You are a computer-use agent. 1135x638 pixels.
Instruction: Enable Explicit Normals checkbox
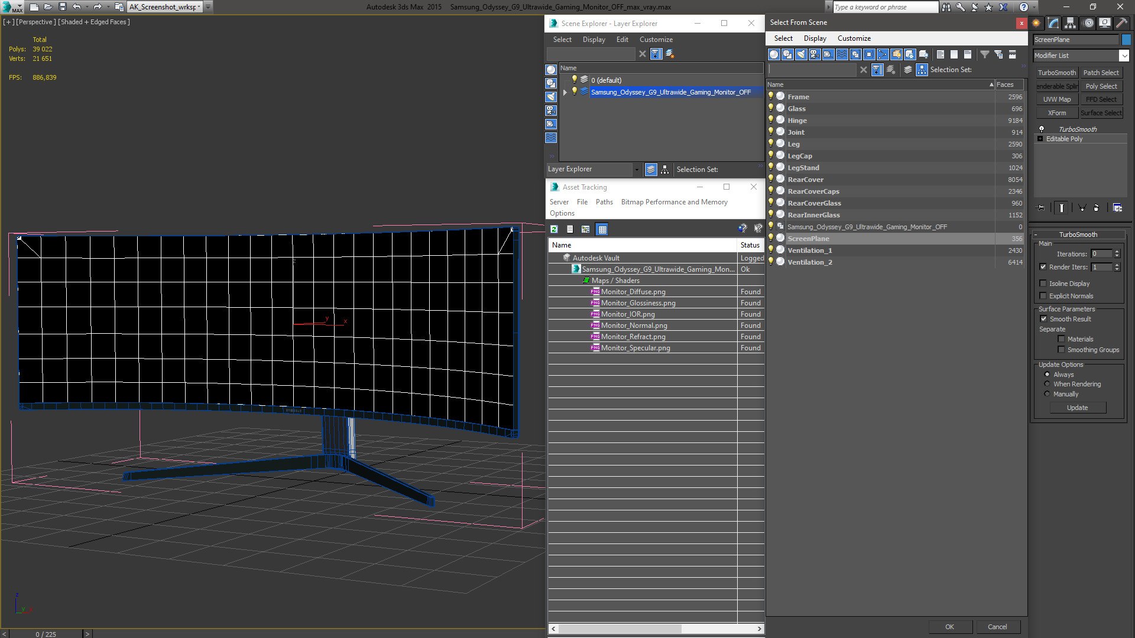point(1043,296)
